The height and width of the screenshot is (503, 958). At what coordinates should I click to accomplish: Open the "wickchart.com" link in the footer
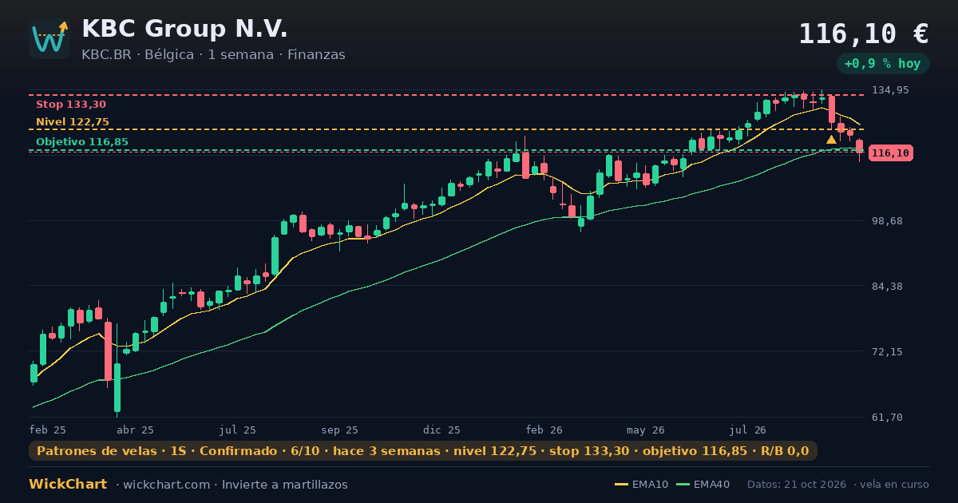167,485
